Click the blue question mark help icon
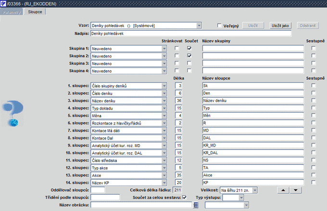Viewport: 327px width, 211px height. [13, 113]
